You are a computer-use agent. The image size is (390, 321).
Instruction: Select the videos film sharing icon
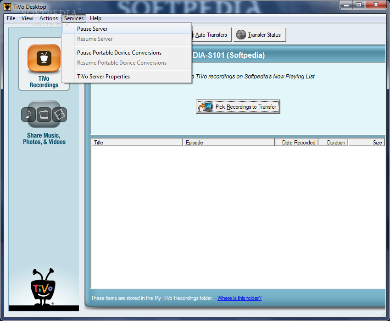60,115
